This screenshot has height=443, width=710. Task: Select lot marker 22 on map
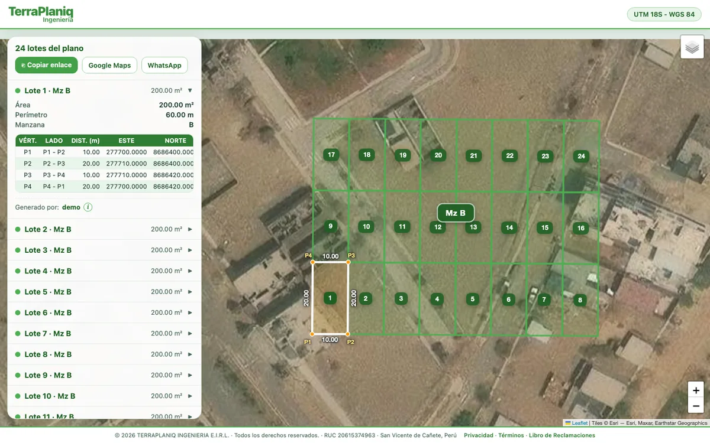pos(510,156)
